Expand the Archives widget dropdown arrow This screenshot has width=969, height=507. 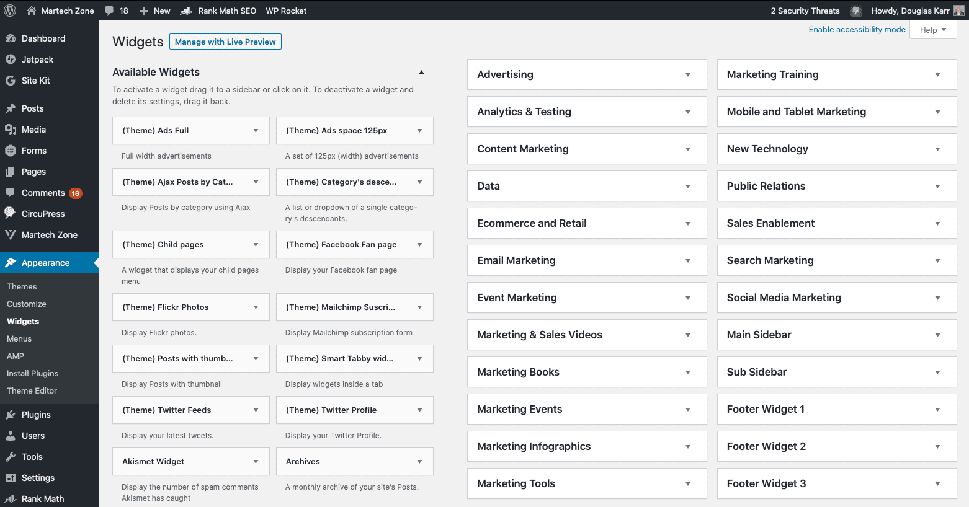click(x=419, y=462)
